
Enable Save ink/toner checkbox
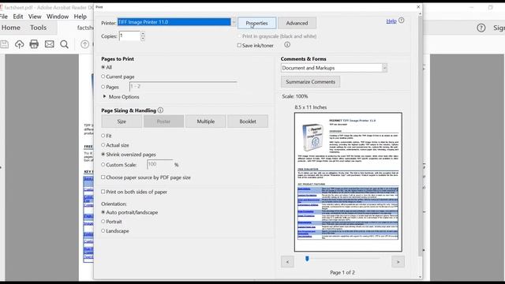(x=239, y=46)
